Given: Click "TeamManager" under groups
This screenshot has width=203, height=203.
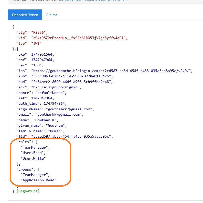Looking at the screenshot, I should 35,175.
